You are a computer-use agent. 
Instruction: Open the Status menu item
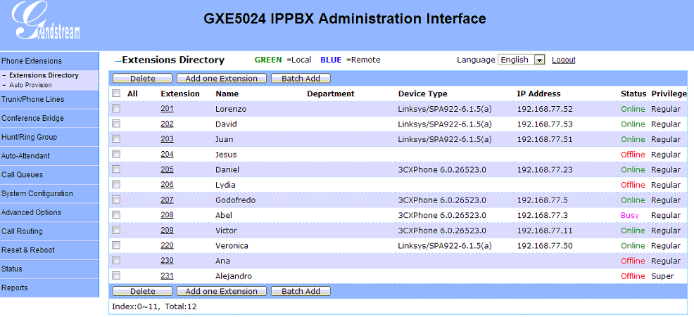(x=49, y=269)
